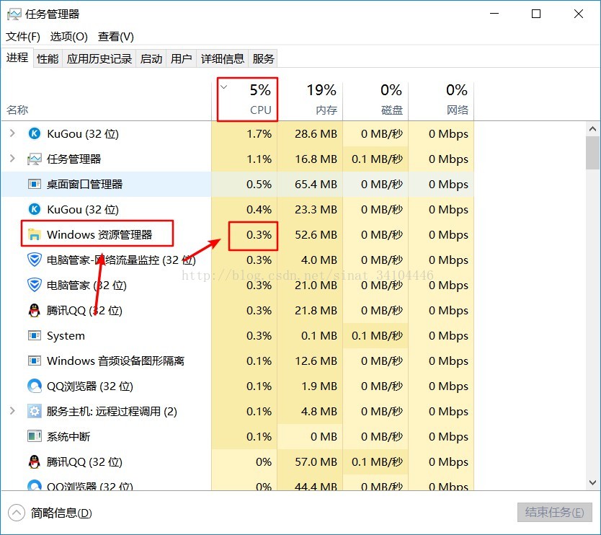The height and width of the screenshot is (535, 601).
Task: Sort by the 内存 column header
Action: [310, 100]
